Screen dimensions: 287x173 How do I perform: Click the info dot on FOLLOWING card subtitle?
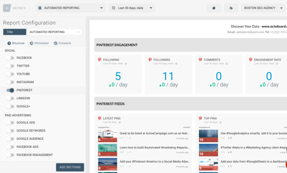pos(126,64)
